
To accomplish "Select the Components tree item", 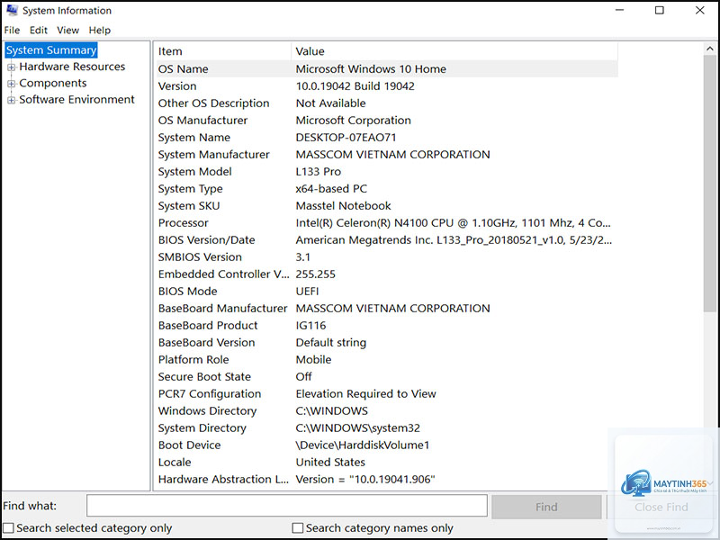I will click(53, 83).
